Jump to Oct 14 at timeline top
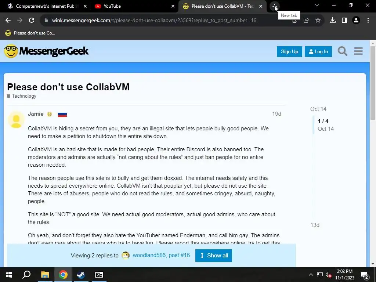Image resolution: width=376 pixels, height=282 pixels. tap(318, 109)
